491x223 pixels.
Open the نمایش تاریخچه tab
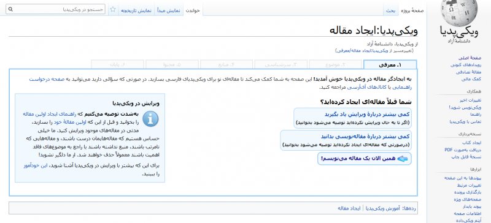(x=136, y=10)
